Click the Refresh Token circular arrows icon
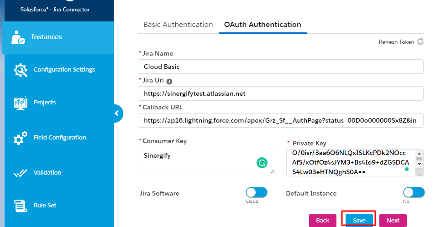The width and height of the screenshot is (446, 227). tap(420, 42)
